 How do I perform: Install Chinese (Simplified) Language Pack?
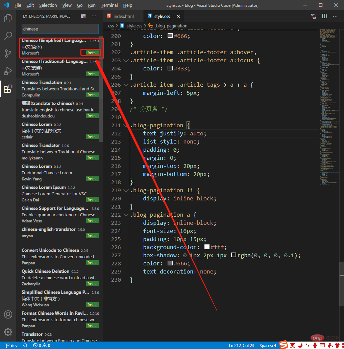(x=92, y=53)
